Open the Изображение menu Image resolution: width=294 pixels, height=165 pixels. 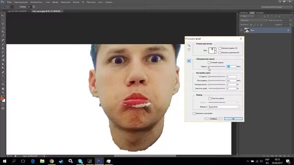click(x=37, y=2)
